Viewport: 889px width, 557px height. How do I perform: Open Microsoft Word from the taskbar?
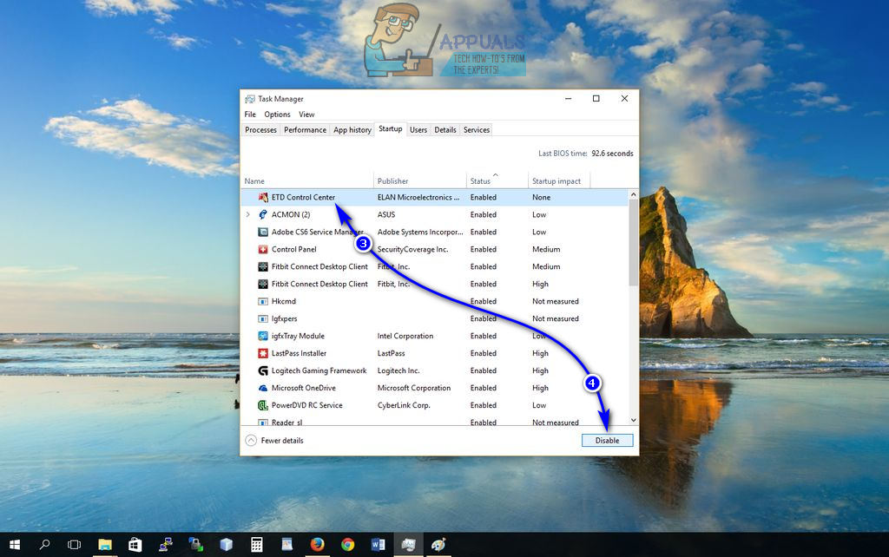pyautogui.click(x=379, y=545)
